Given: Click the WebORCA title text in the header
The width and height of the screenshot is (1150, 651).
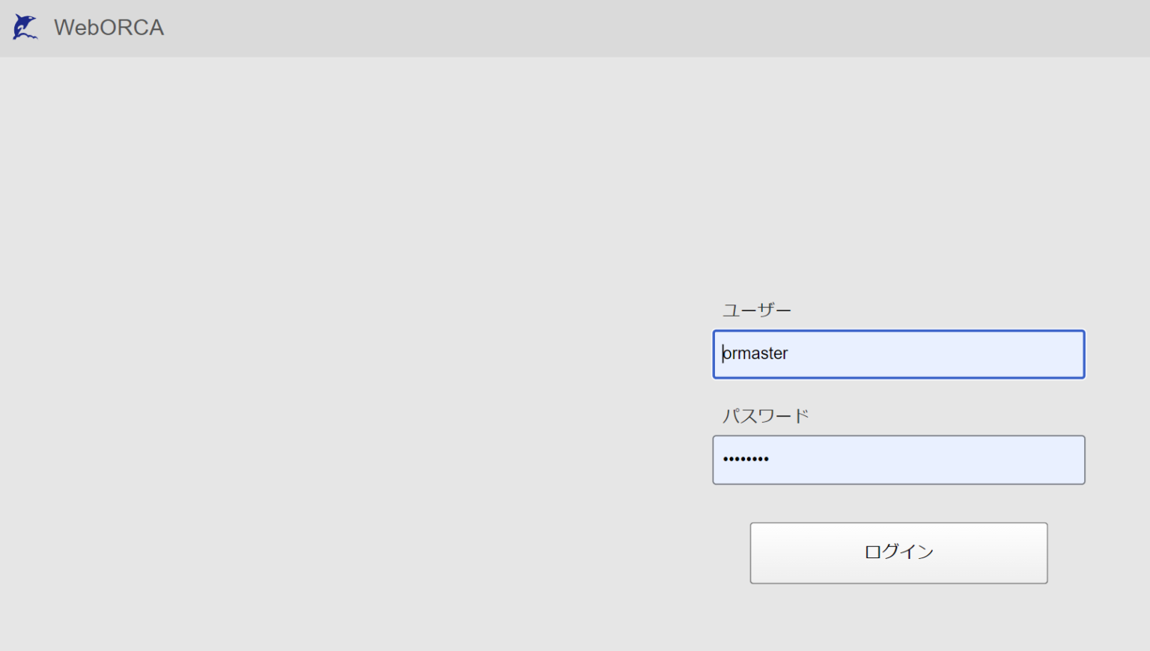Looking at the screenshot, I should pyautogui.click(x=109, y=27).
